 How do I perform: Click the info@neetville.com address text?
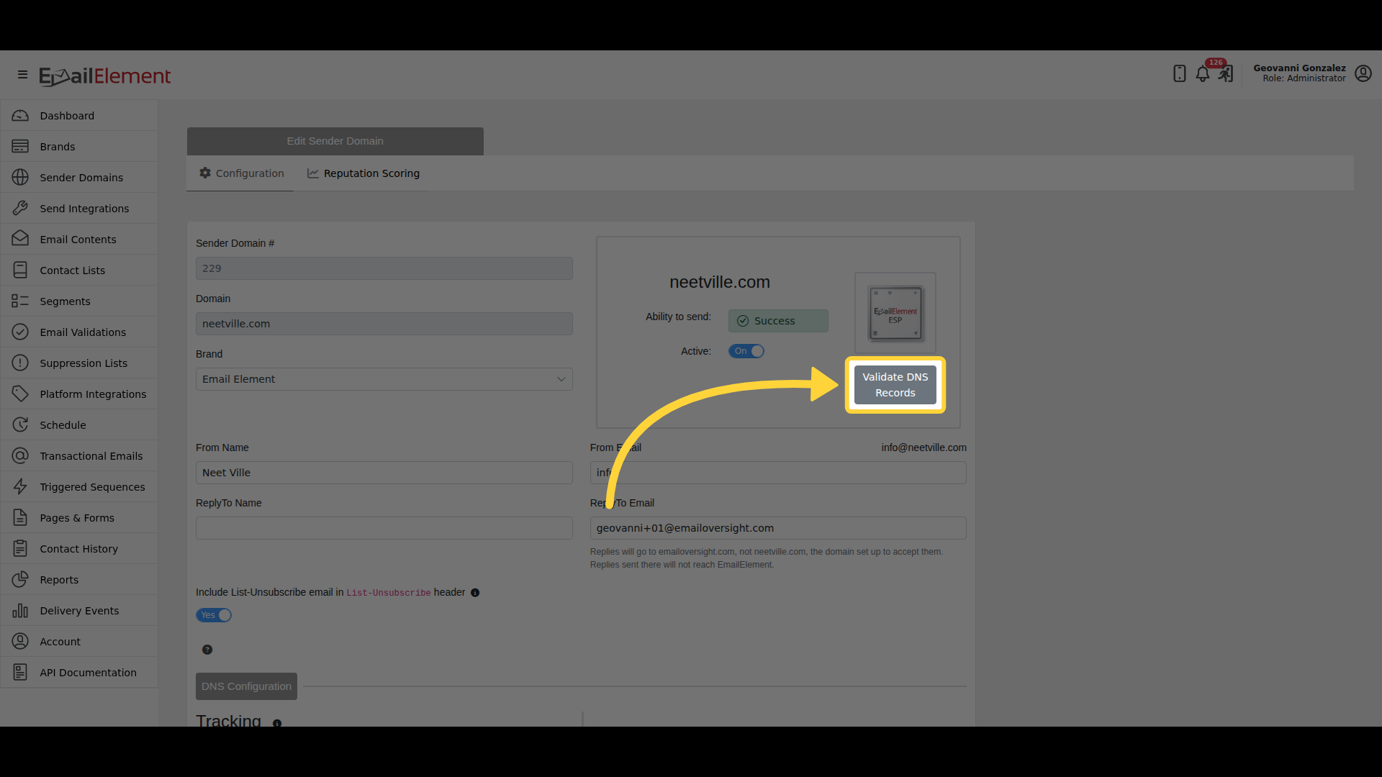point(924,447)
